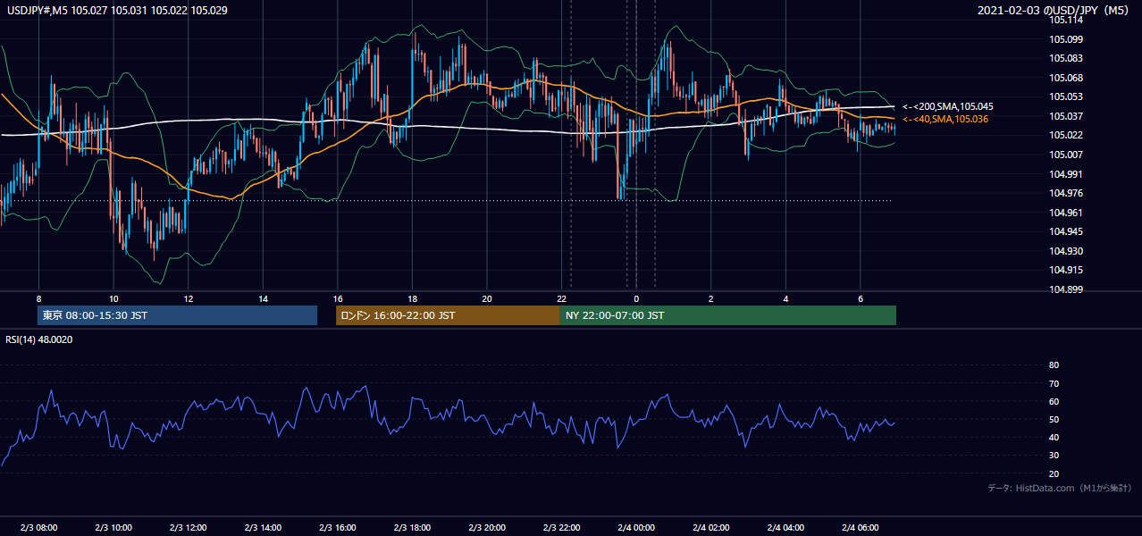Click price axis value 104.930
Screen dimensions: 1142x536
(1066, 251)
